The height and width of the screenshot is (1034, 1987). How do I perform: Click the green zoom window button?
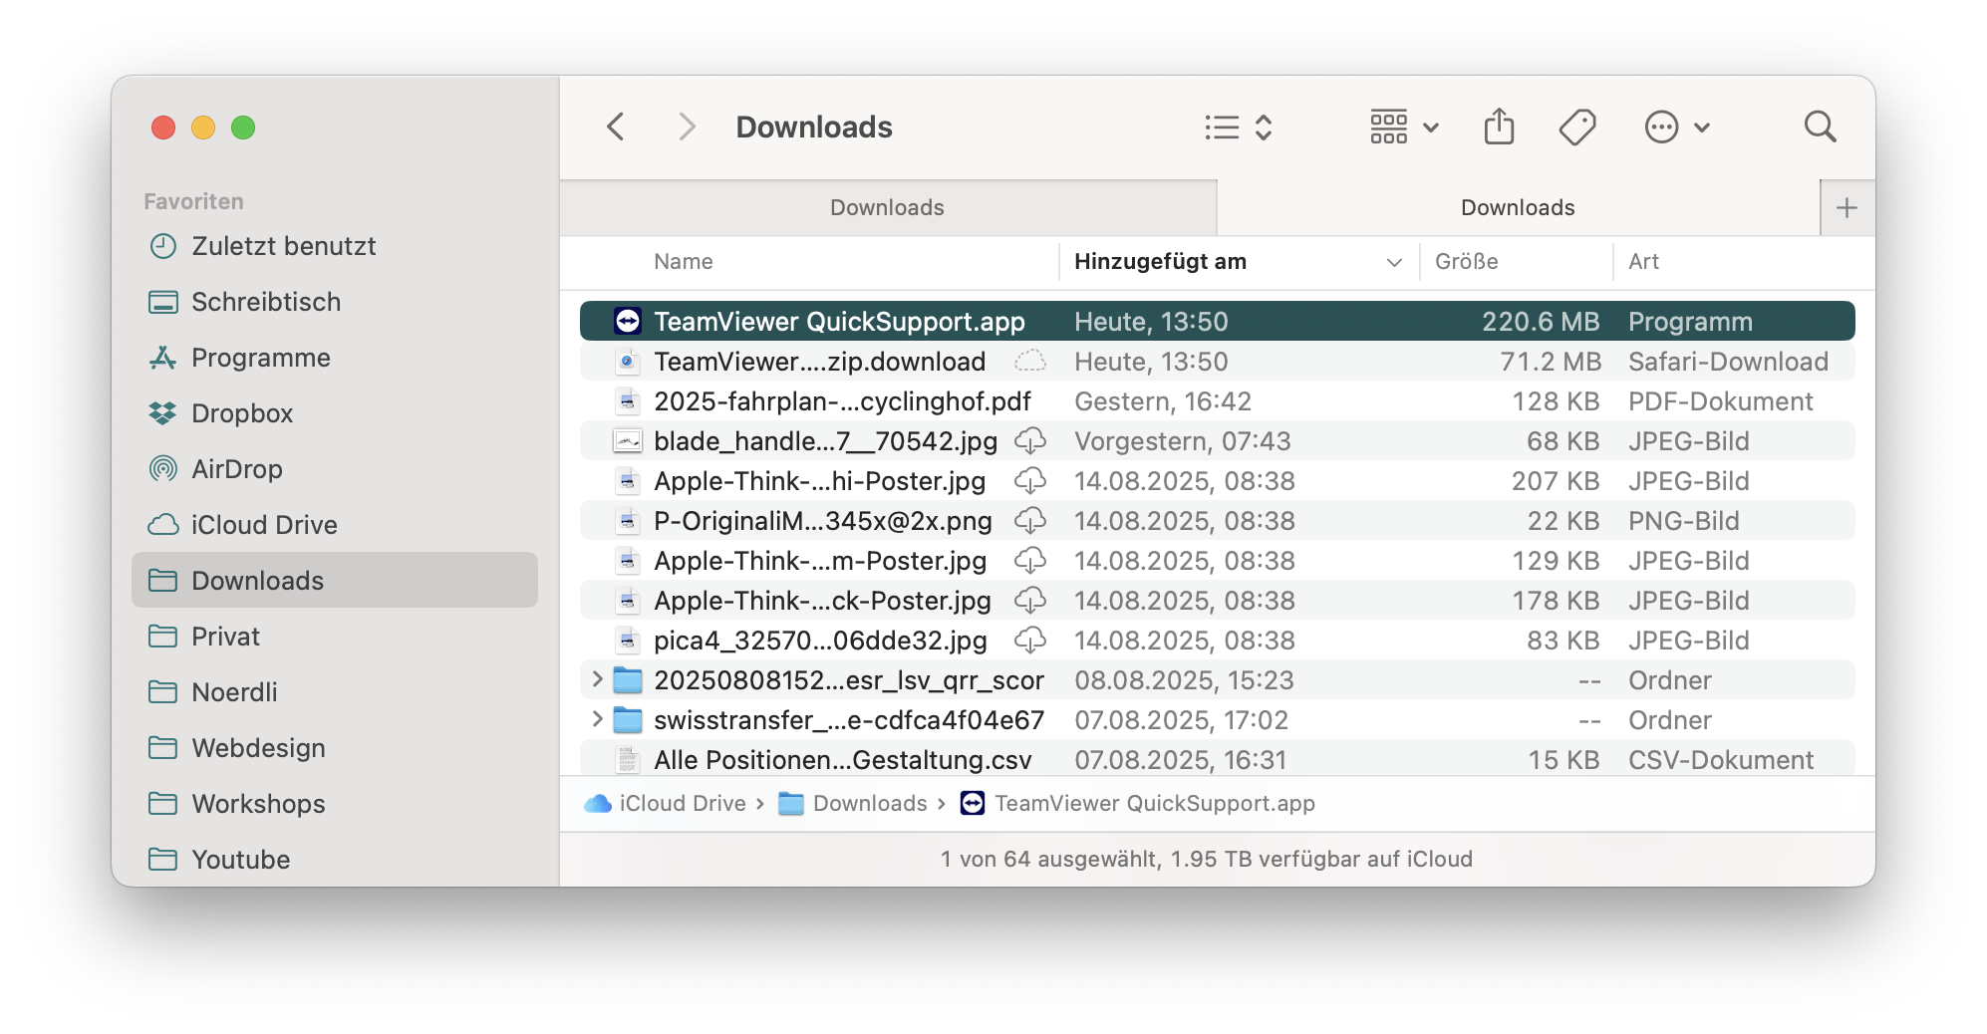(243, 128)
